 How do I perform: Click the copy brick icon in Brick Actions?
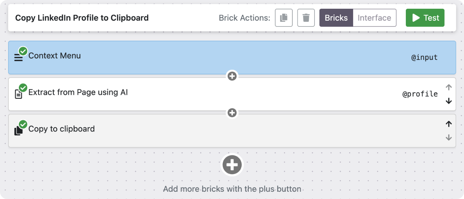(284, 18)
